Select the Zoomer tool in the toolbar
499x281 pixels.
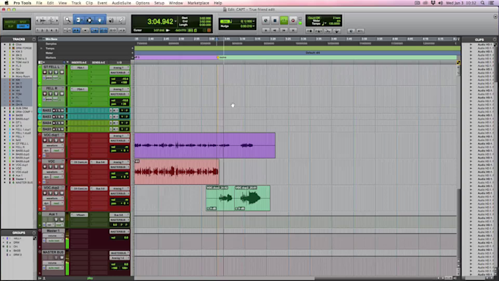(68, 20)
